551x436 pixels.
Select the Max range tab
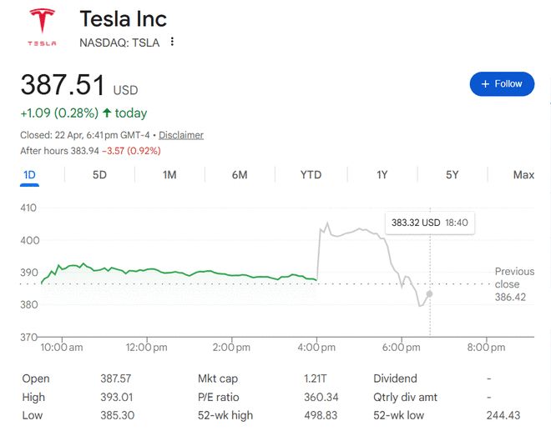(x=523, y=175)
